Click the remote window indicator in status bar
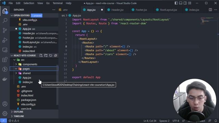The width and height of the screenshot is (219, 123). click(x=3, y=121)
